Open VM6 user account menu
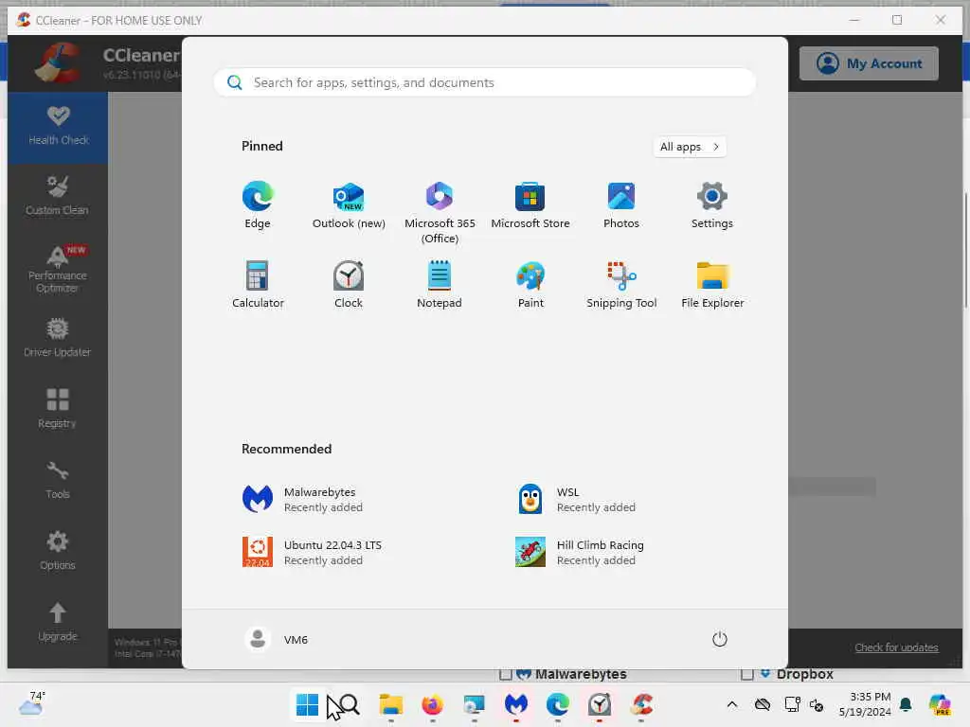The width and height of the screenshot is (970, 727). [x=276, y=639]
